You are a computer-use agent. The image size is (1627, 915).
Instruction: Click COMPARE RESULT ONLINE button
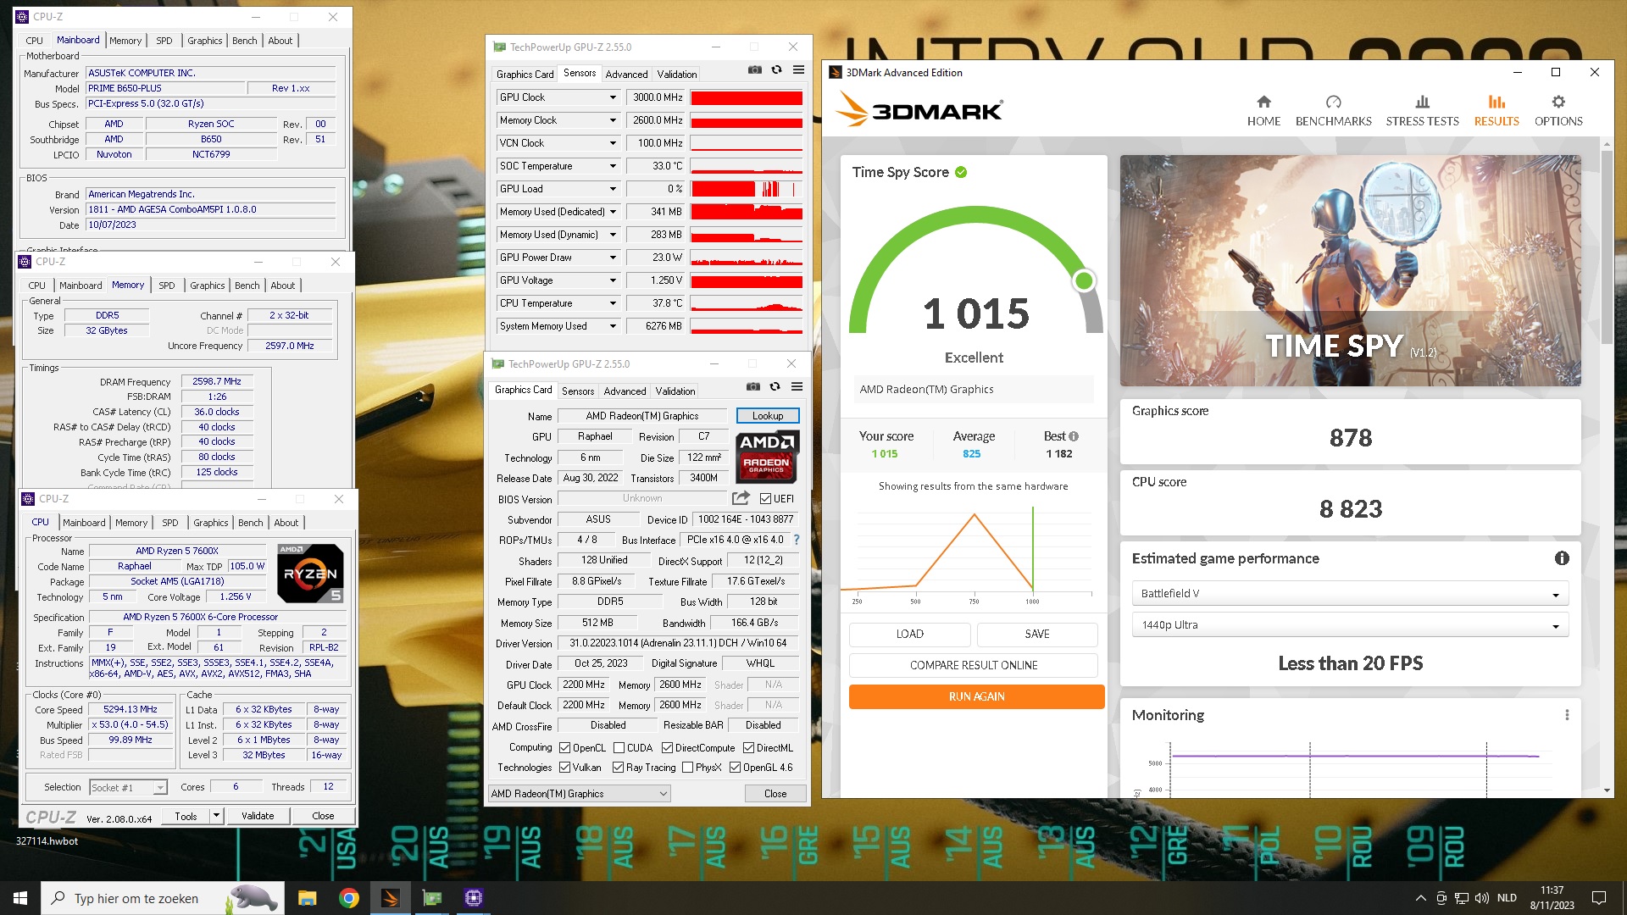point(974,665)
